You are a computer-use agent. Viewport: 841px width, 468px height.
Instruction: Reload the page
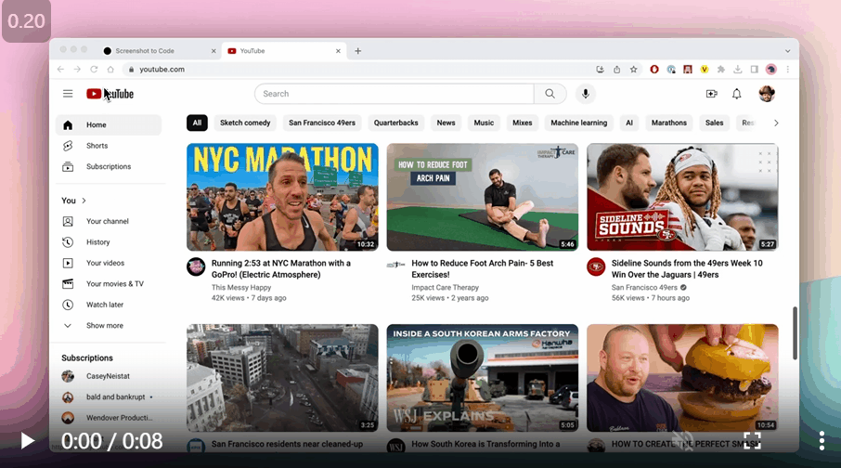[94, 70]
